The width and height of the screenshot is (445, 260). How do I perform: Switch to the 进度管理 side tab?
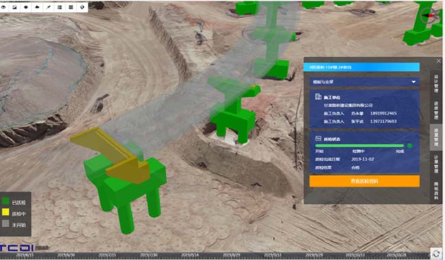pyautogui.click(x=436, y=110)
